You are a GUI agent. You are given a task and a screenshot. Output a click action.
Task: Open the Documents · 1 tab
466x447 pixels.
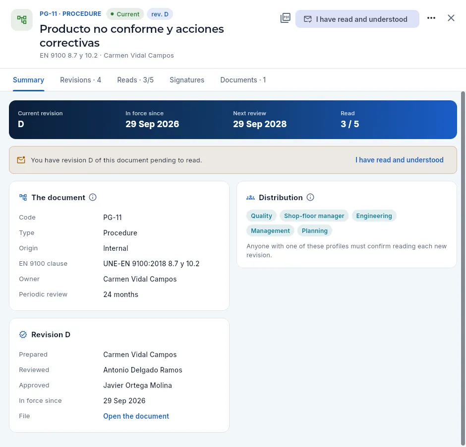point(243,80)
